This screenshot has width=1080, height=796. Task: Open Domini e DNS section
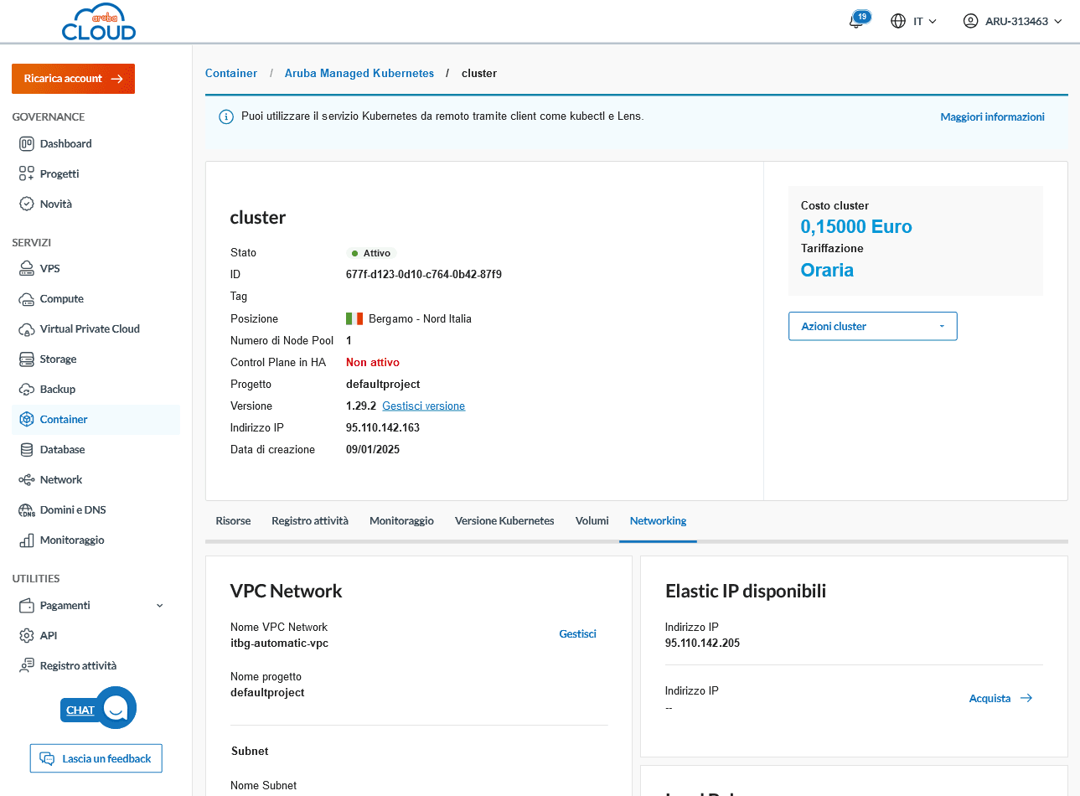(x=72, y=510)
